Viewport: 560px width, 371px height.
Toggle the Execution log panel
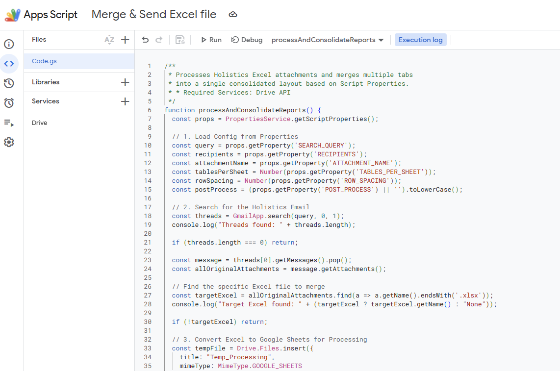pos(420,40)
